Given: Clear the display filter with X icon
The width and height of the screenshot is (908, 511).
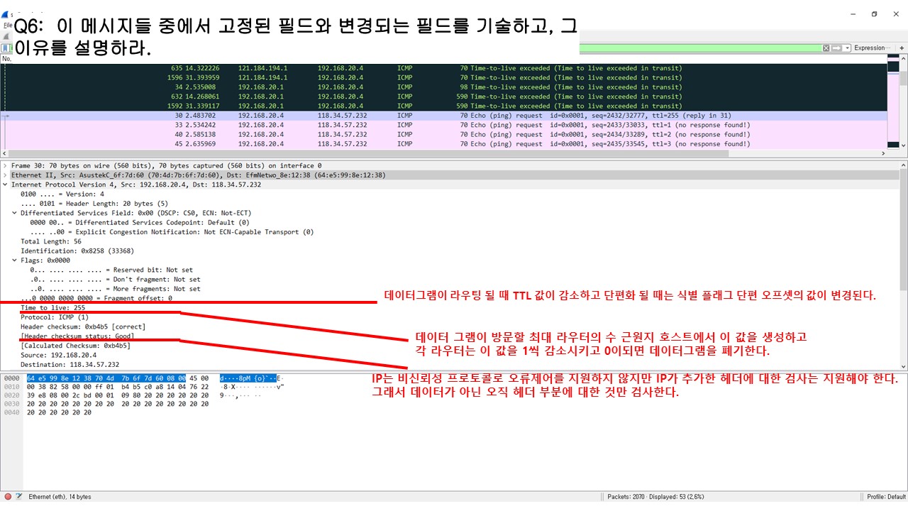Looking at the screenshot, I should (826, 48).
